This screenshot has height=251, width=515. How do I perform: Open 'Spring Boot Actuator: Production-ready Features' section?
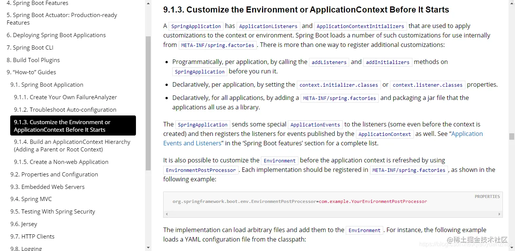point(62,19)
